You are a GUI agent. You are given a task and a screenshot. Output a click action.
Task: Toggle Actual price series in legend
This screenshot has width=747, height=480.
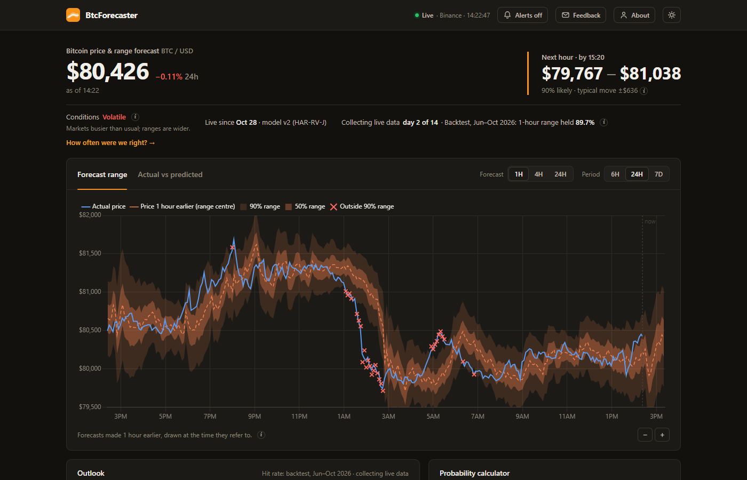104,206
